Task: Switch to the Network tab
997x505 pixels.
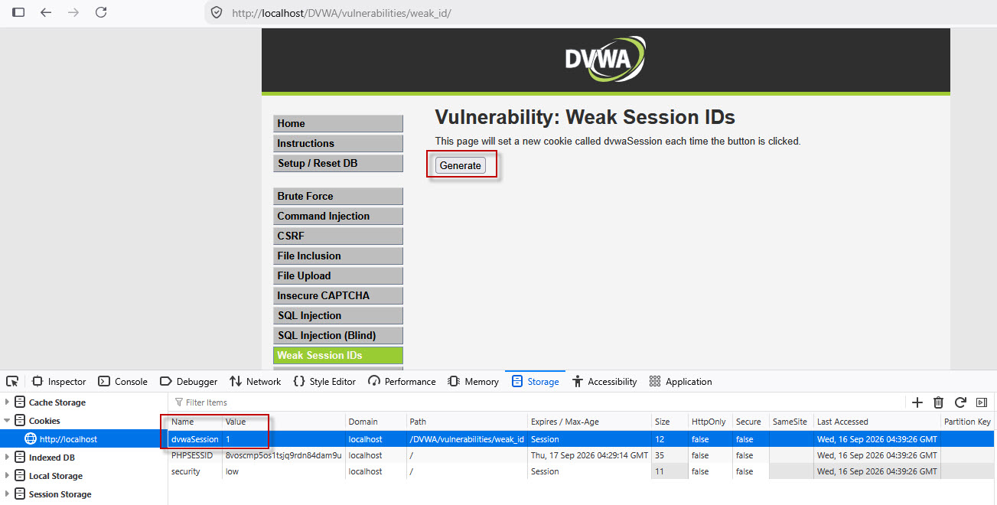Action: [x=255, y=382]
